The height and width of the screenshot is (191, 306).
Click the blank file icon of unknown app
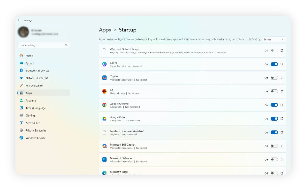pyautogui.click(x=104, y=51)
